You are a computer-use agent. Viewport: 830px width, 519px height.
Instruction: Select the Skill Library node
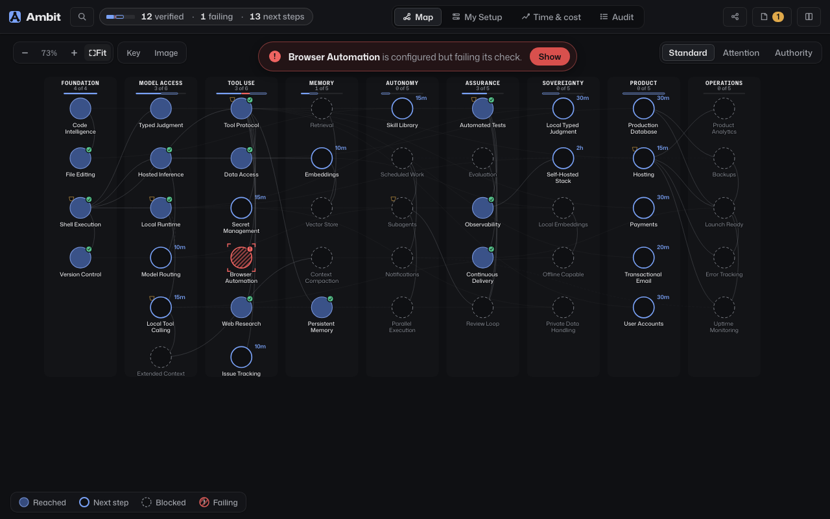point(402,108)
